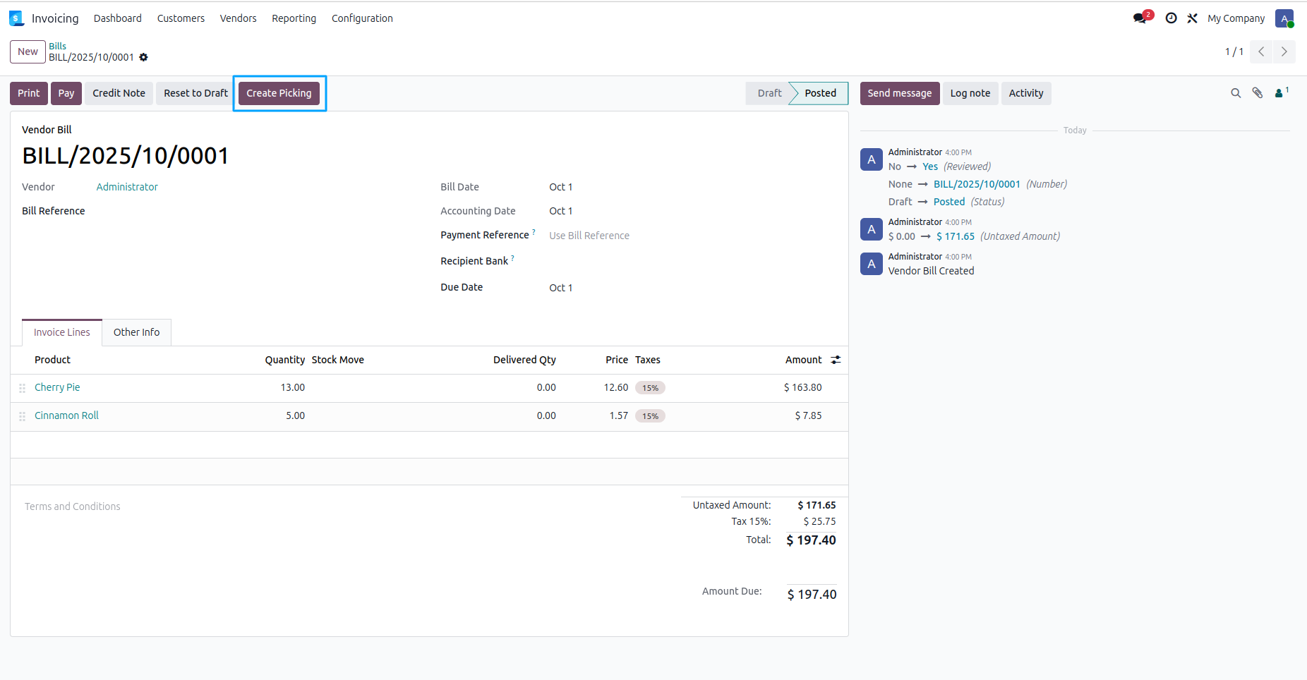Open the Vendors menu
Viewport: 1307px width, 680px height.
(238, 18)
